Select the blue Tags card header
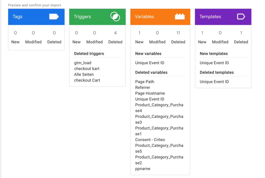265x178 pixels. coord(36,17)
